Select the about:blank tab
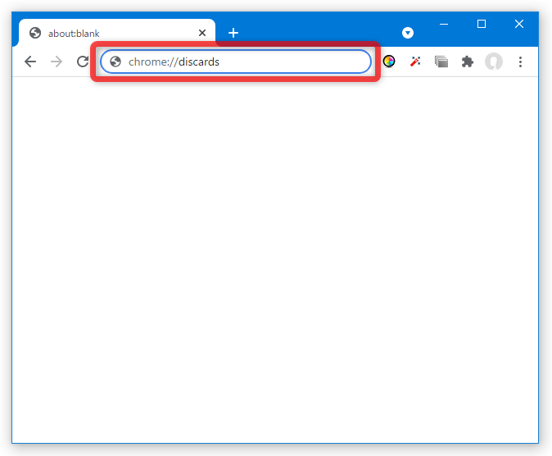 (x=117, y=33)
